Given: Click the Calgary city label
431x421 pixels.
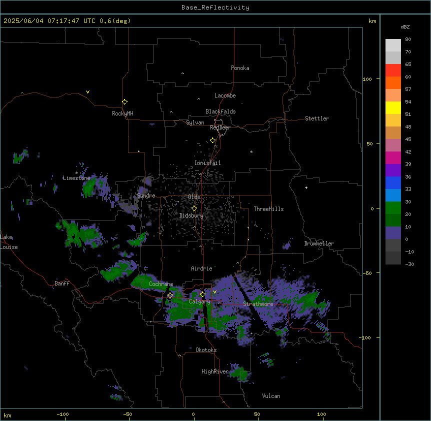Looking at the screenshot, I should coord(199,301).
